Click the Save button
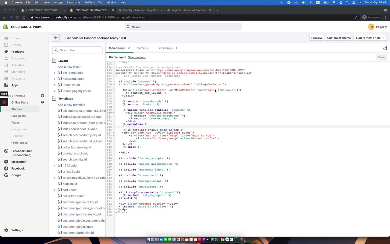Image resolution: width=390 pixels, height=244 pixels. tap(381, 57)
